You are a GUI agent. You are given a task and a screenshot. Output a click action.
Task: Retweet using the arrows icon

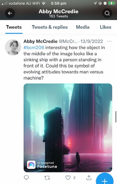click(47, 178)
